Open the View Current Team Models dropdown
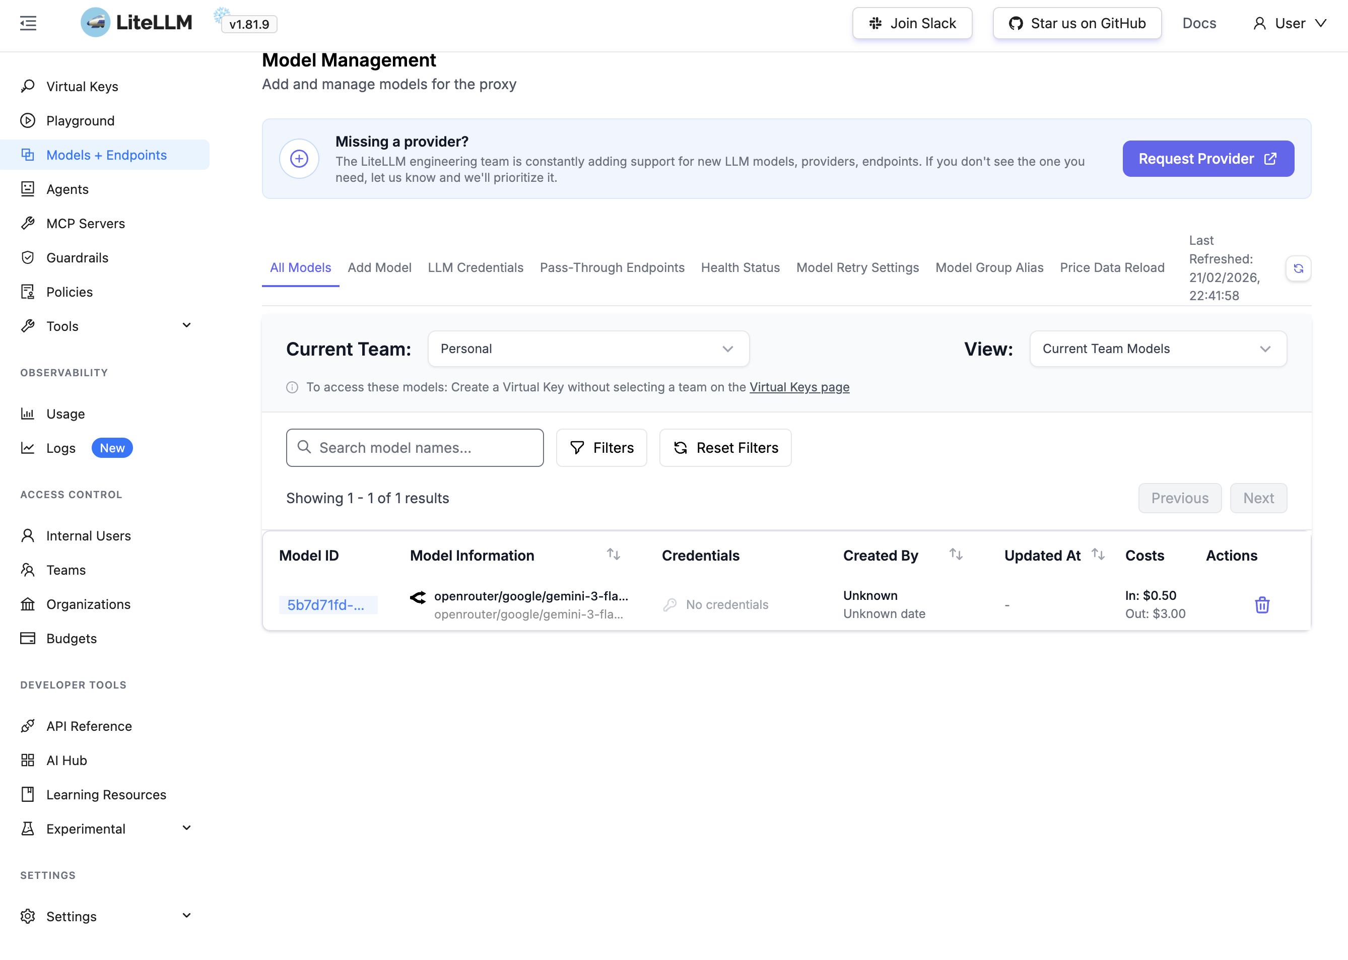 [x=1158, y=349]
